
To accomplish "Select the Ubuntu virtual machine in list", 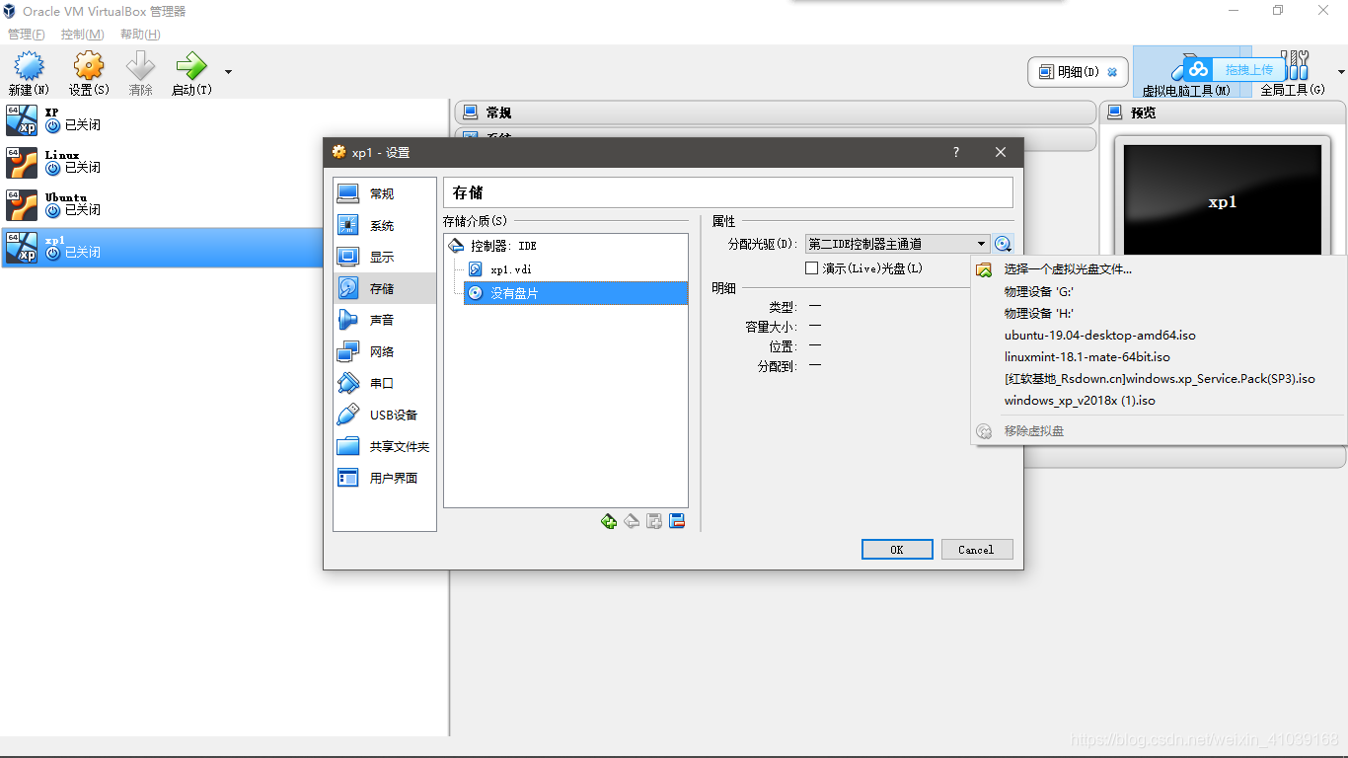I will (x=224, y=205).
